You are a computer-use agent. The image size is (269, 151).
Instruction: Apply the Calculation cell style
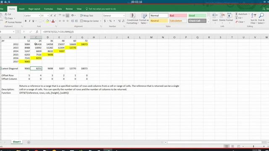coord(178,21)
